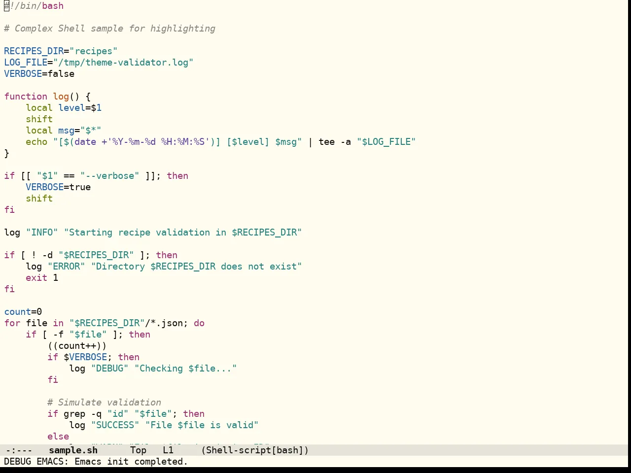Screen dimensions: 631x473
Task: Click the 'tee -a' command text
Action: (x=335, y=142)
